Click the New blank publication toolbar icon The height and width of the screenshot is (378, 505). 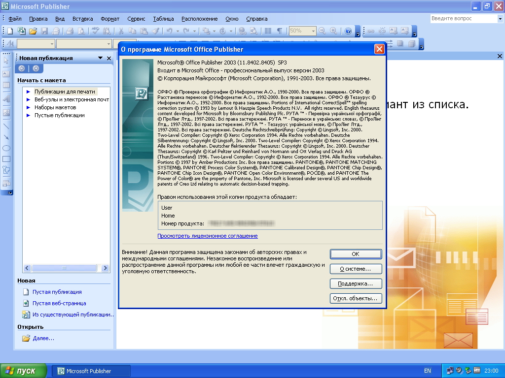(10, 31)
